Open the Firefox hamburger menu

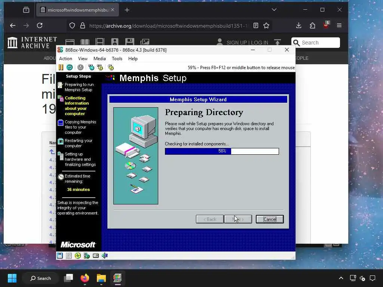339,25
